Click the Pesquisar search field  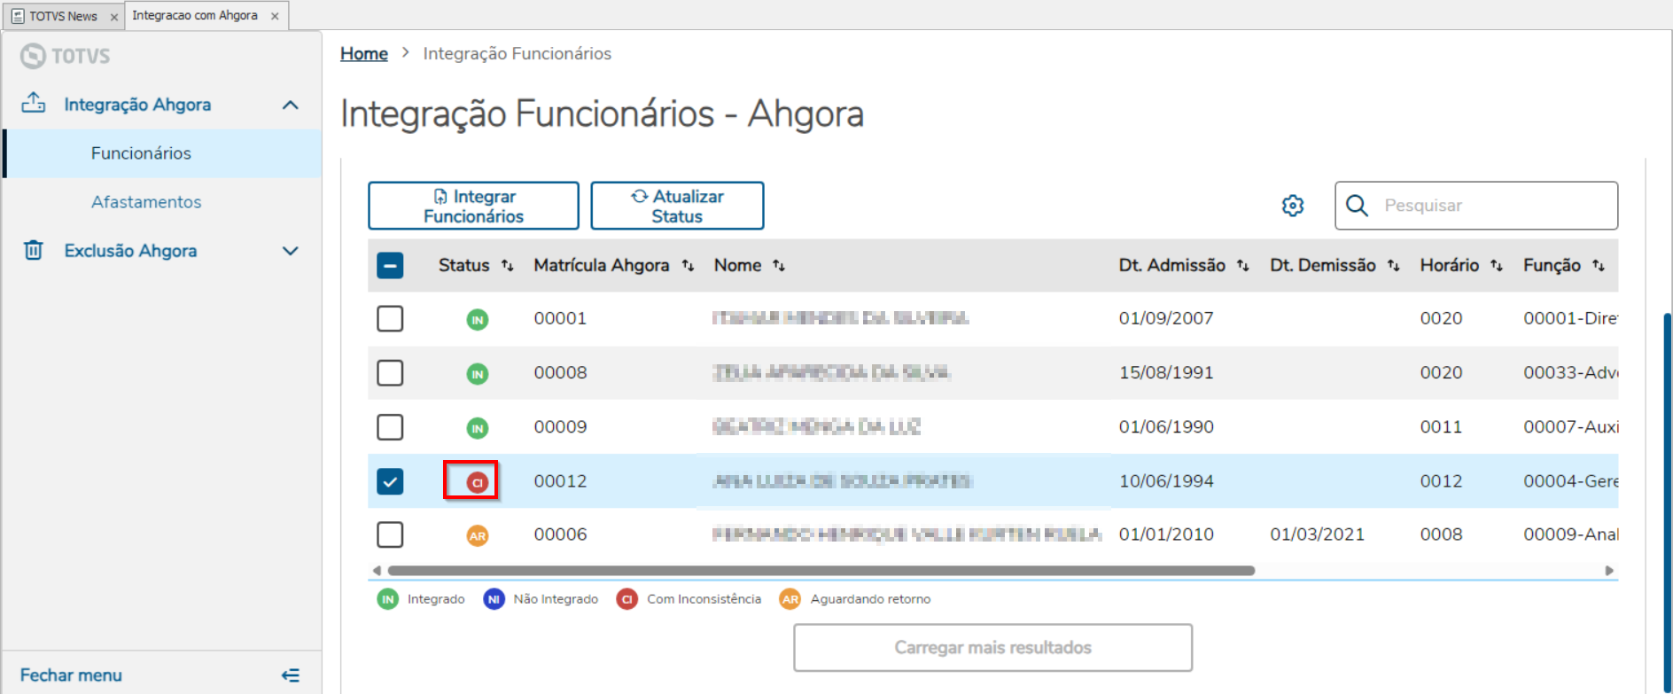coord(1476,206)
